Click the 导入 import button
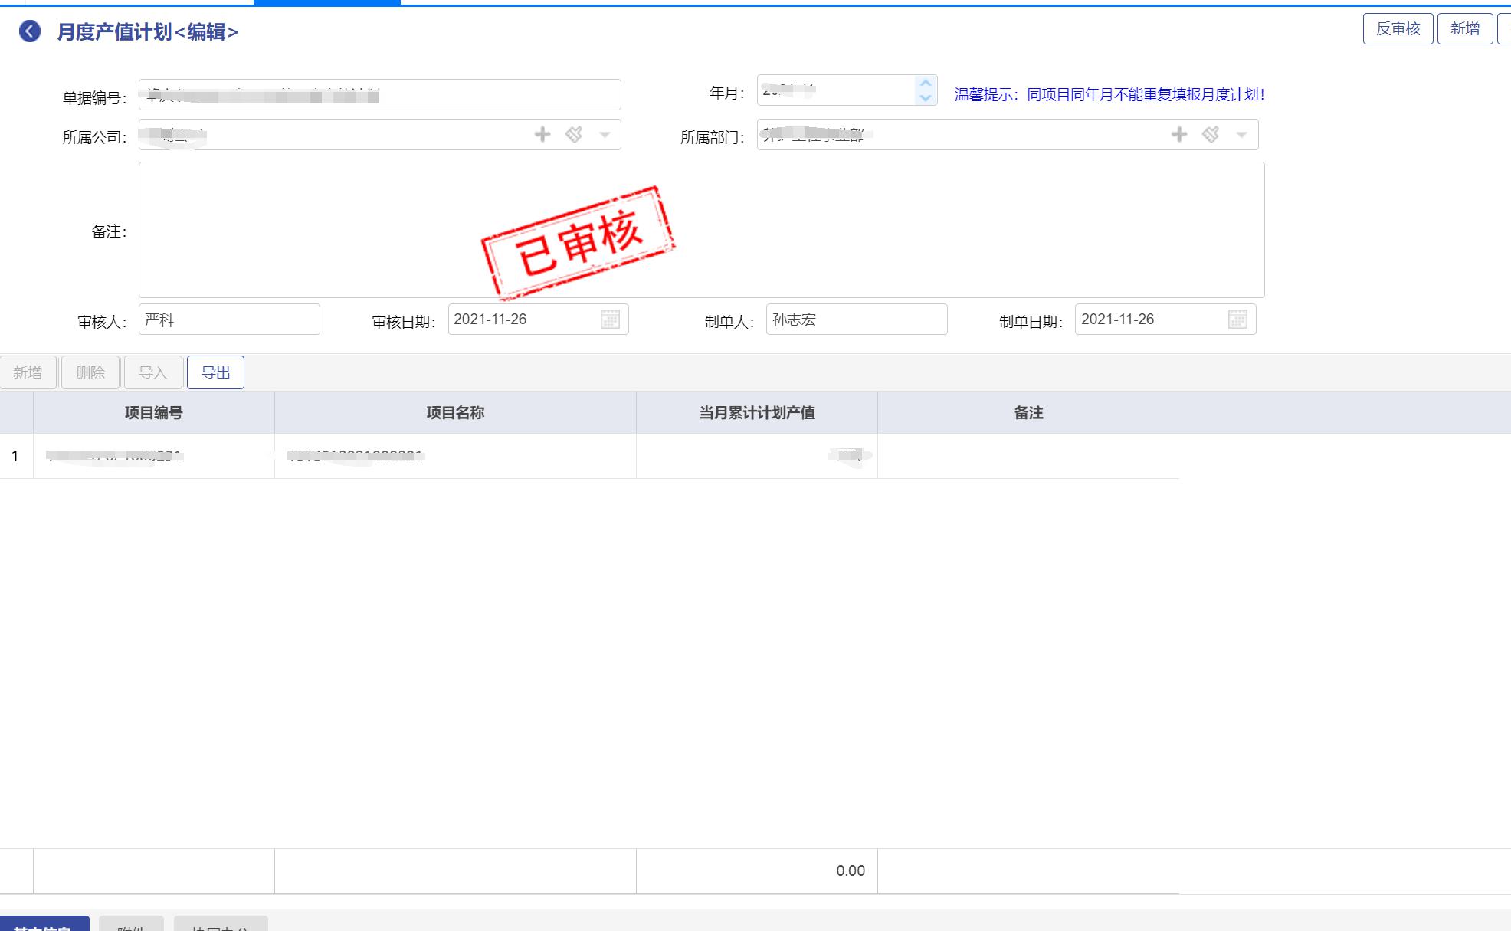 (152, 372)
